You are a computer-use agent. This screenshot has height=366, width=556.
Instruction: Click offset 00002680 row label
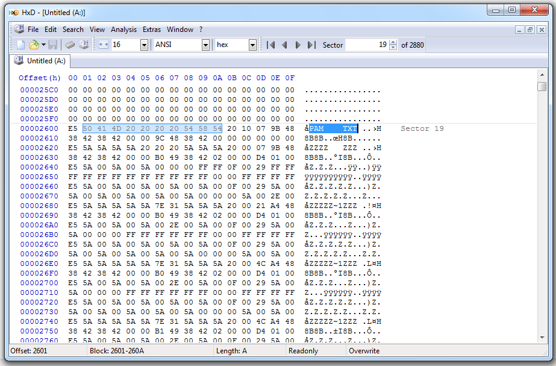click(39, 206)
